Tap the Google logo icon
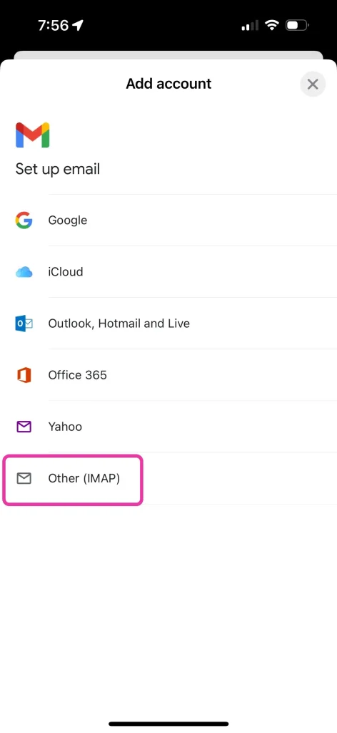Viewport: 337px width, 733px height. pyautogui.click(x=24, y=220)
